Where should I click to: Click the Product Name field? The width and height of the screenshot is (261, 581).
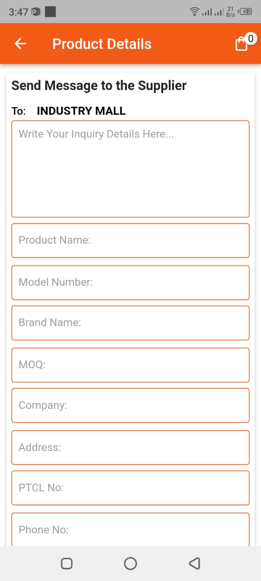point(130,241)
